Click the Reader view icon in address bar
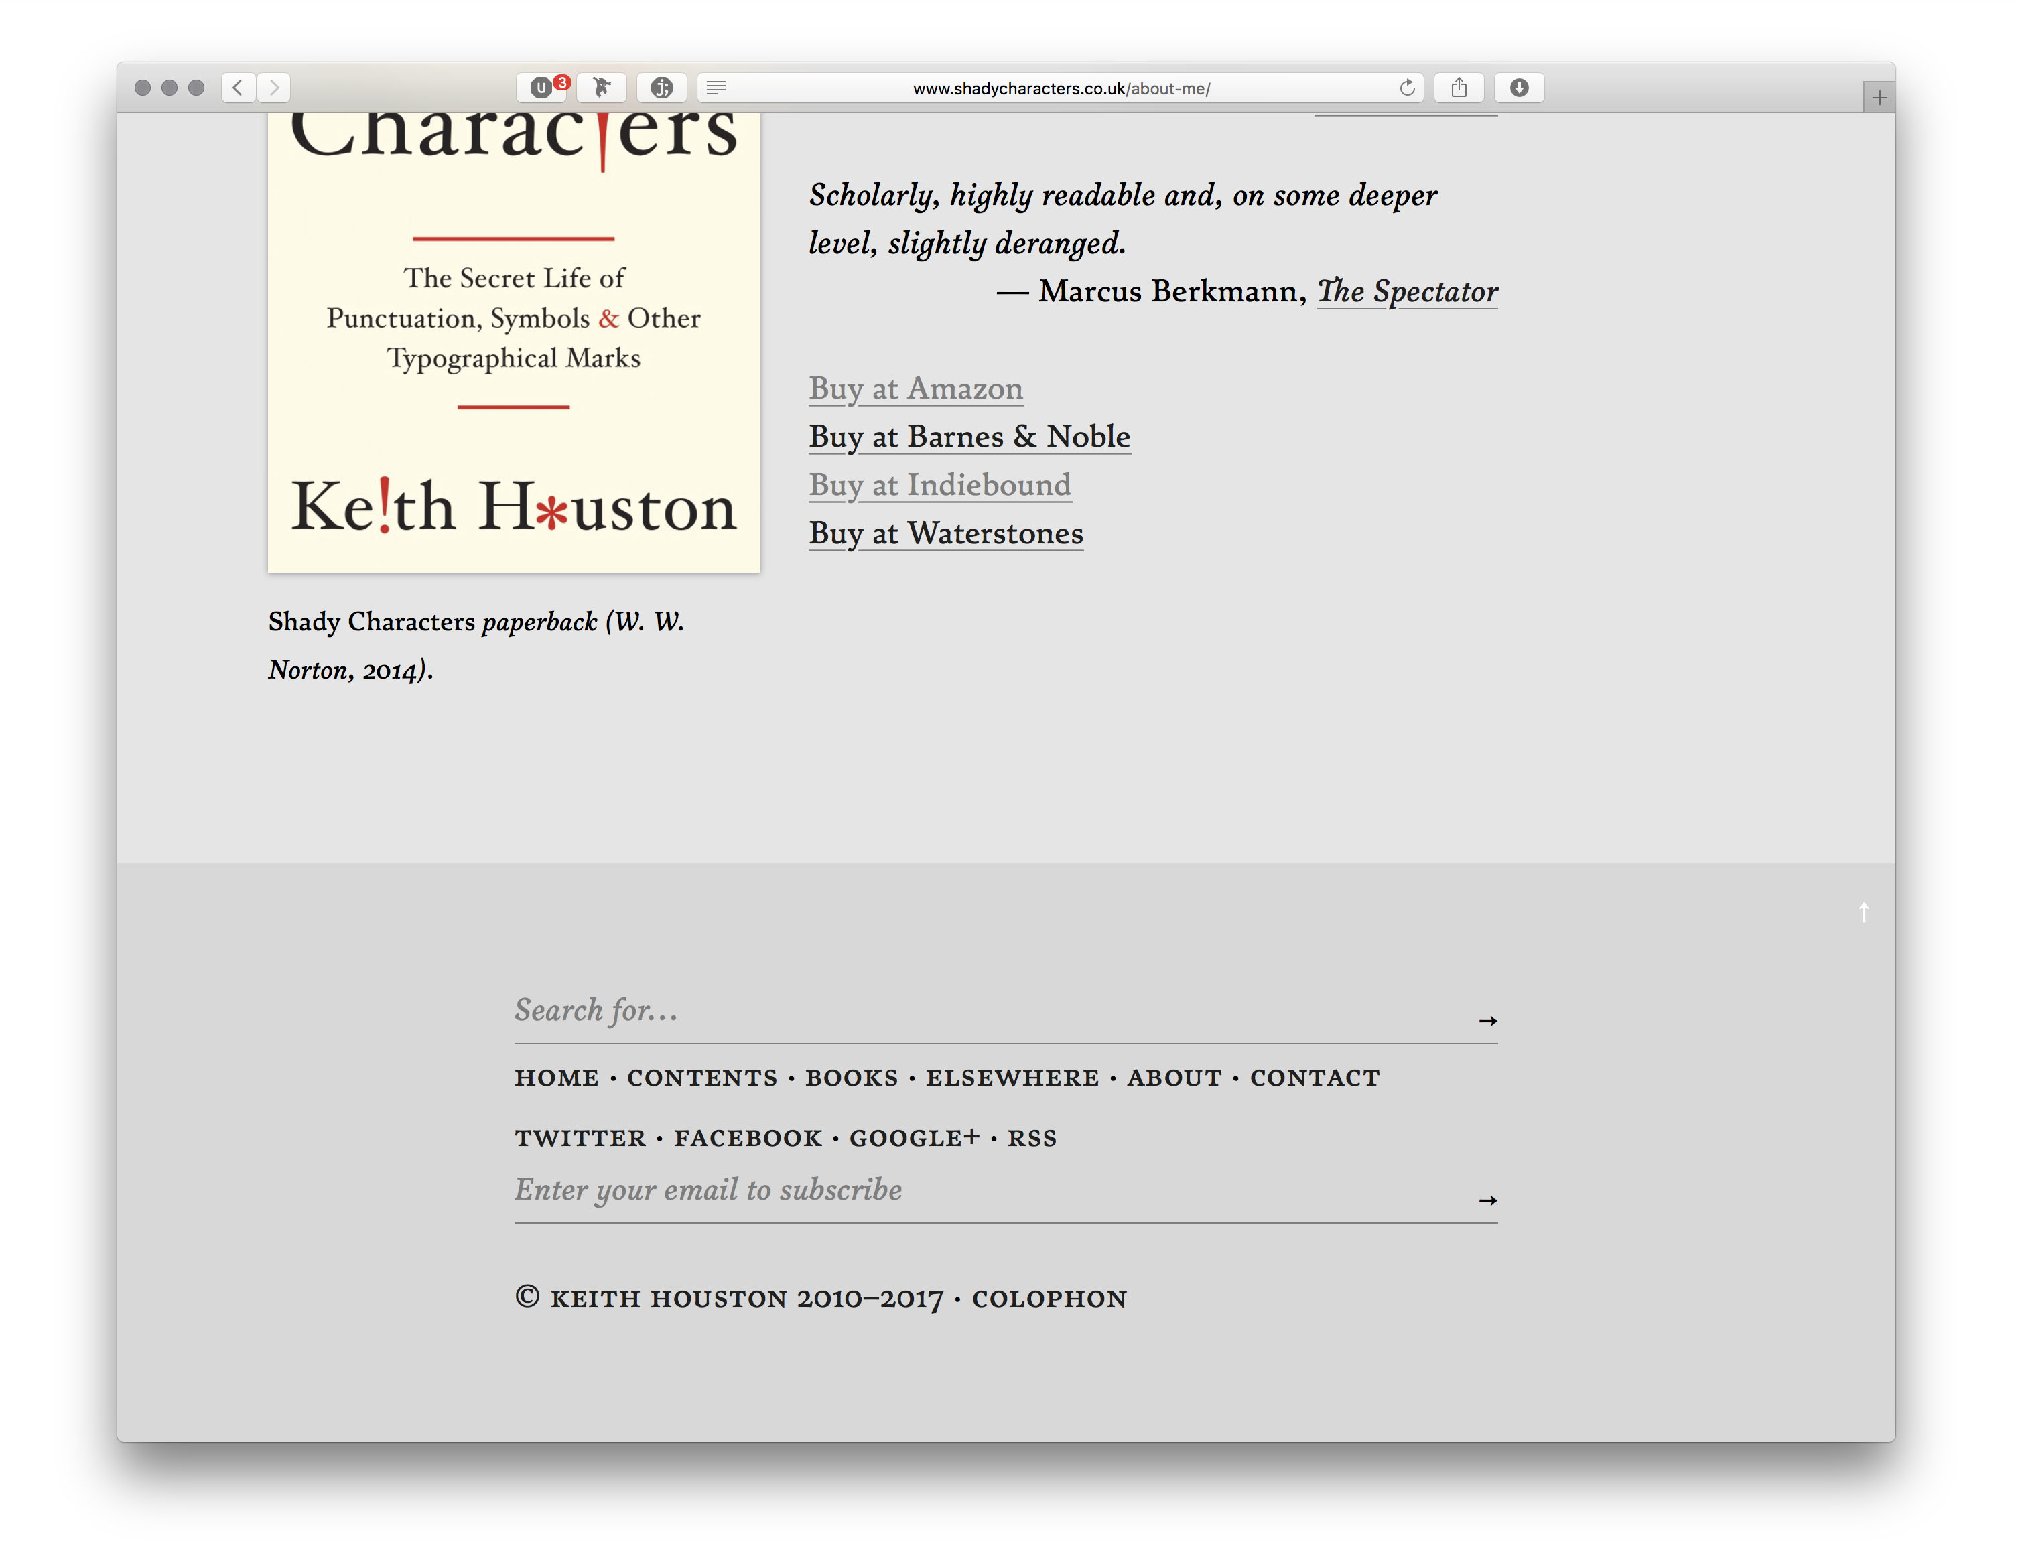The height and width of the screenshot is (1548, 2018). coord(716,88)
